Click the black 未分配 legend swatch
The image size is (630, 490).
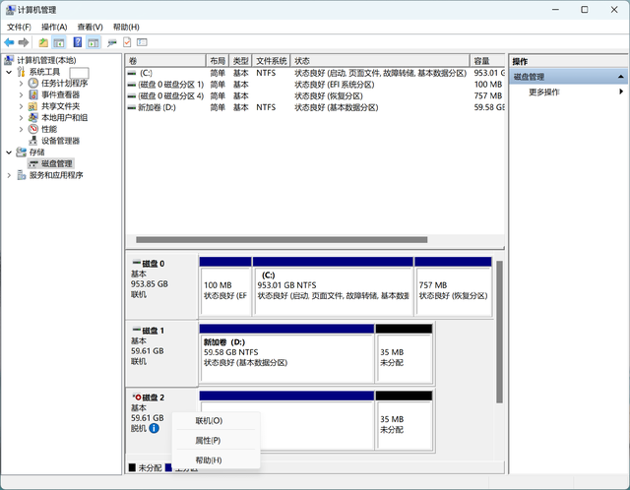tap(132, 467)
